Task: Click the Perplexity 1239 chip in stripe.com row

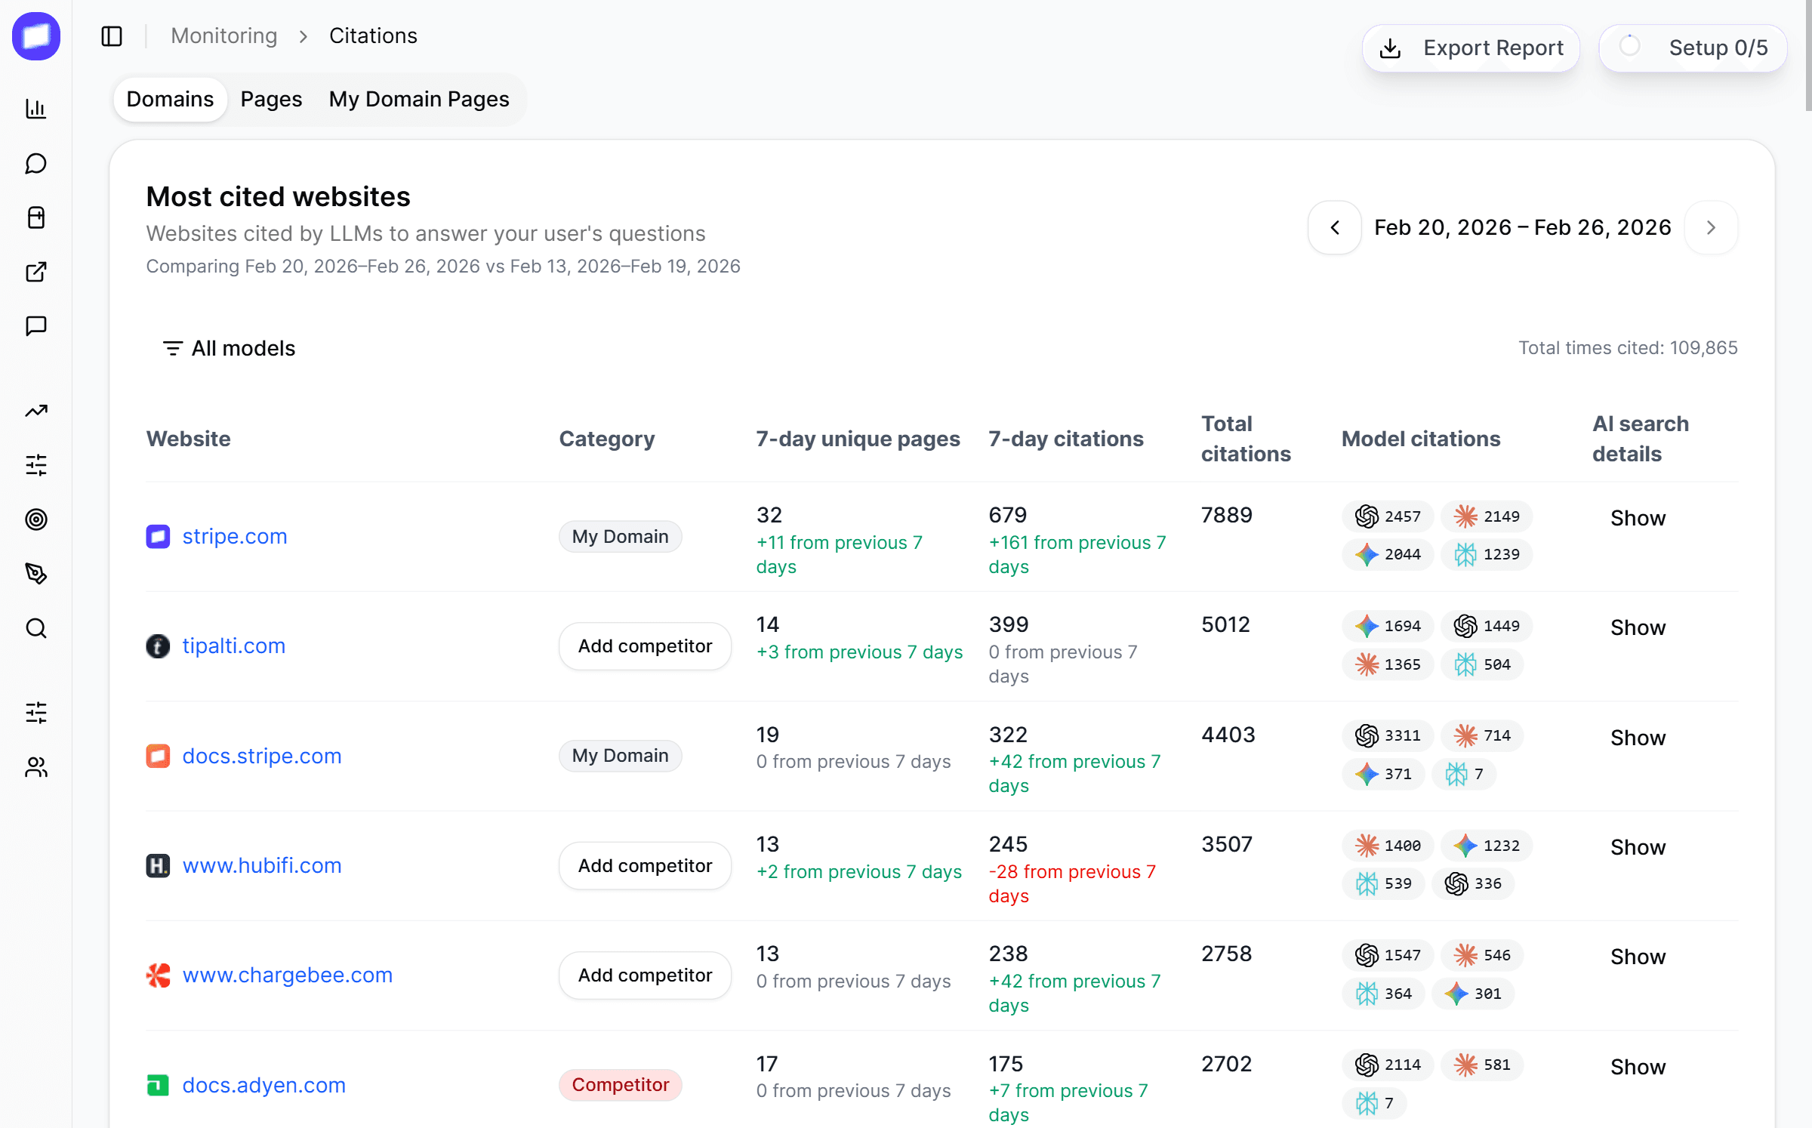Action: (1487, 554)
